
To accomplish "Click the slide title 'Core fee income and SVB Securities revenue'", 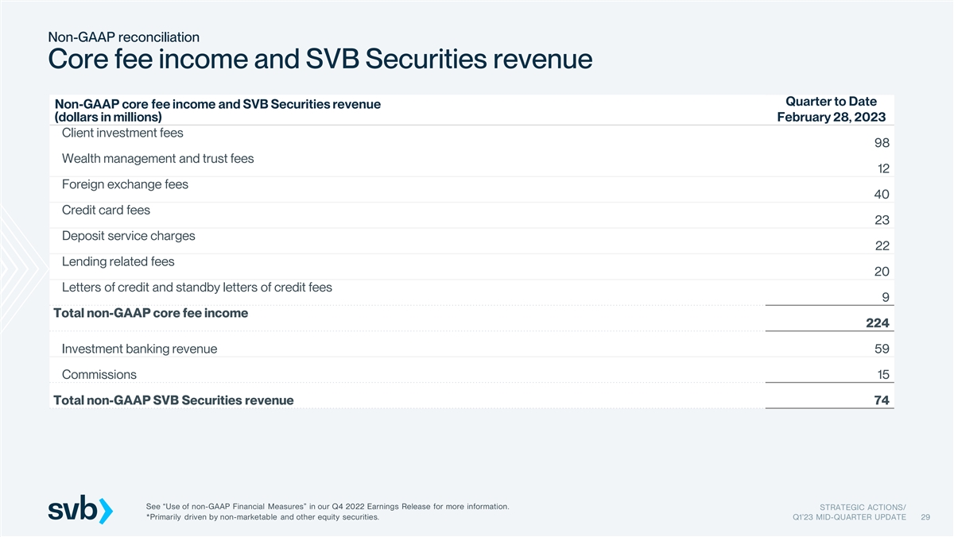I will [320, 60].
